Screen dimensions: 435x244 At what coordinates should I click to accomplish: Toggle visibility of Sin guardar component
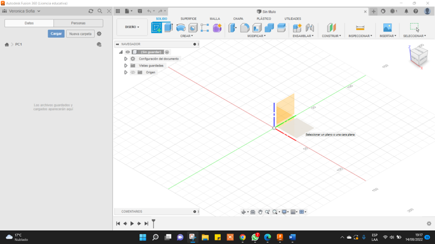click(128, 52)
